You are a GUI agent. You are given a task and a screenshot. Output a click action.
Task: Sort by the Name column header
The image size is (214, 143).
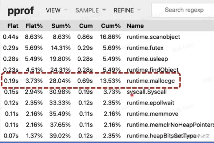click(136, 26)
